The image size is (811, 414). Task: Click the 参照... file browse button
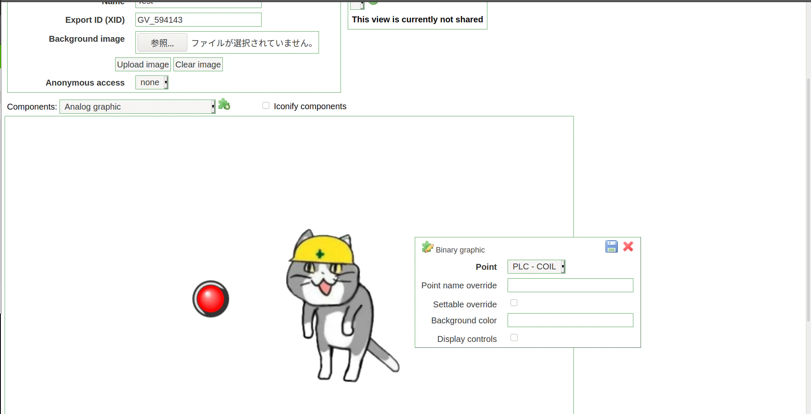(162, 43)
